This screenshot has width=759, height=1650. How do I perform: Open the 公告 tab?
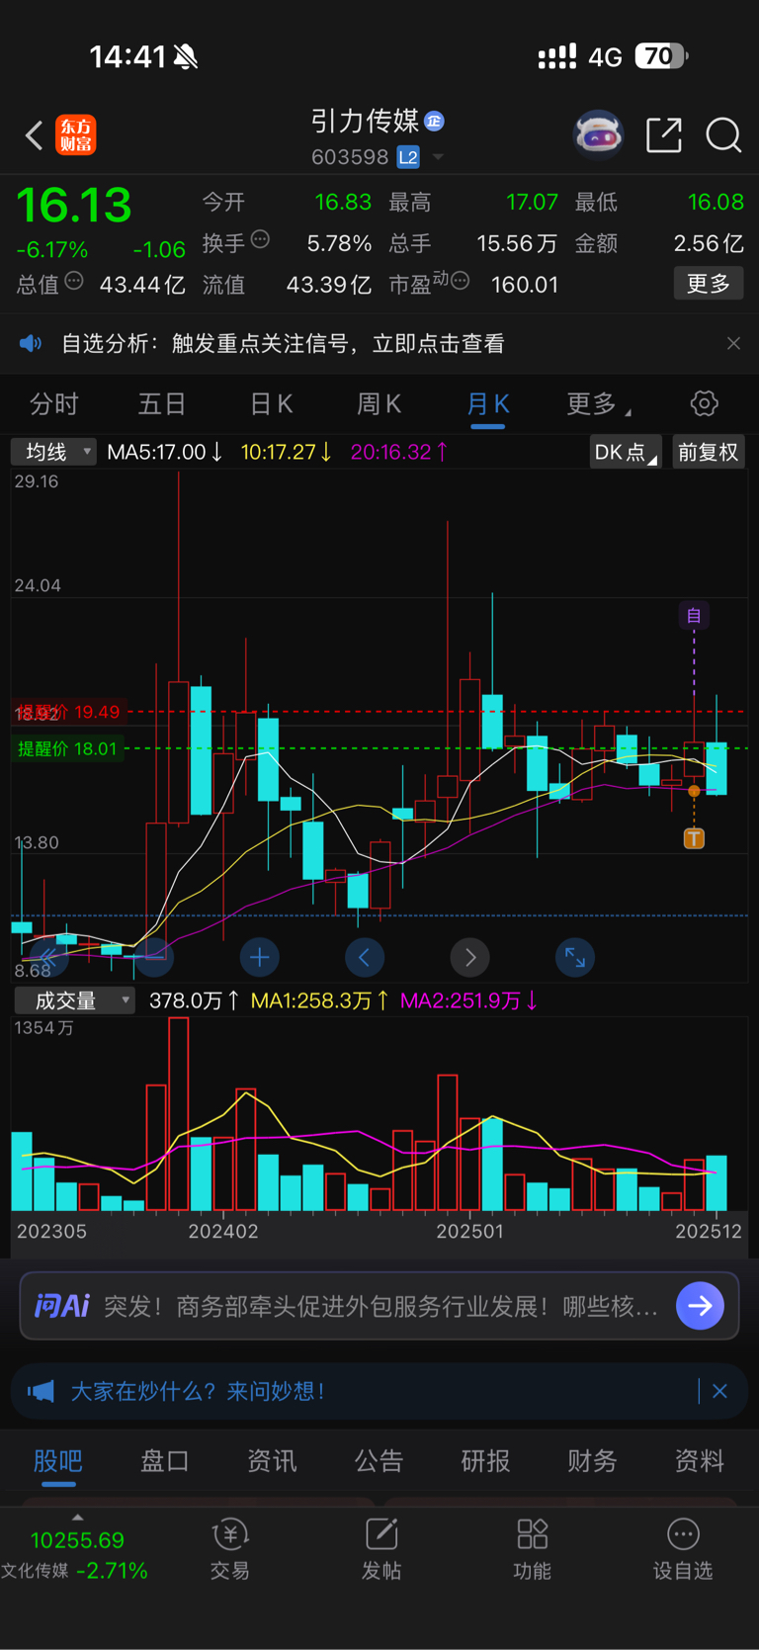point(379,1461)
